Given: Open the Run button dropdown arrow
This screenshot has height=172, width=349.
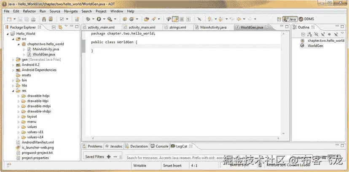Looking at the screenshot, I should (104, 19).
